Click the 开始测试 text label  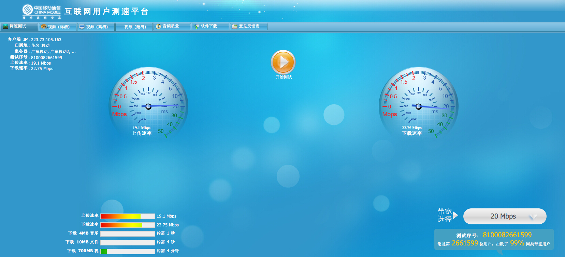point(284,77)
